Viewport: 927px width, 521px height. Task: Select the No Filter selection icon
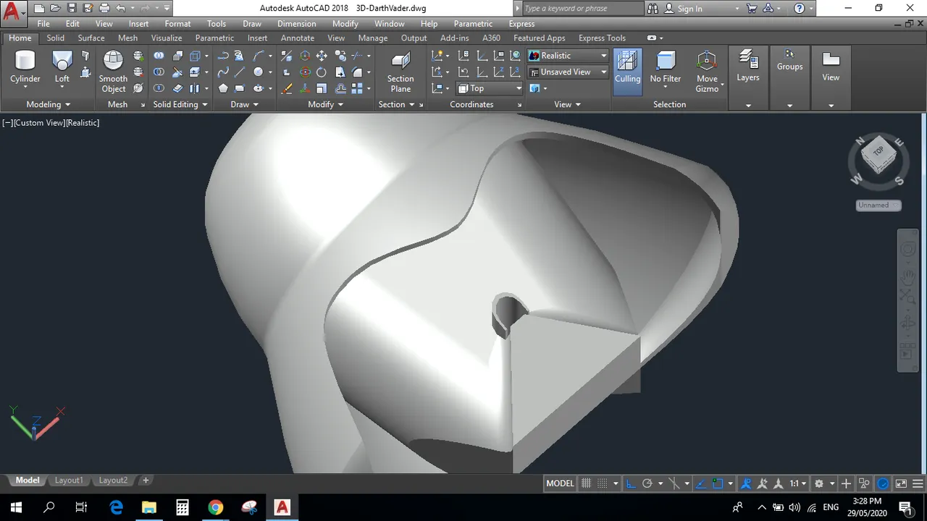pyautogui.click(x=665, y=68)
